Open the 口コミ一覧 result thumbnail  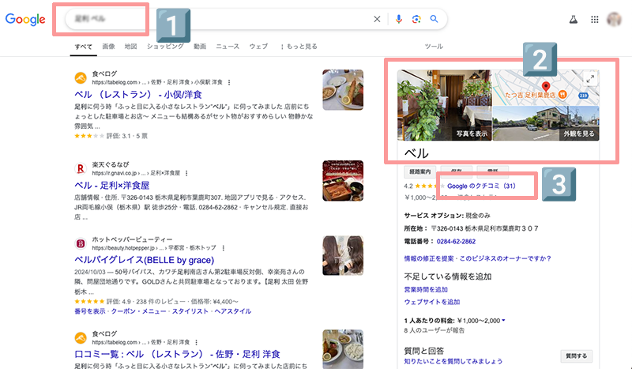[x=343, y=349]
